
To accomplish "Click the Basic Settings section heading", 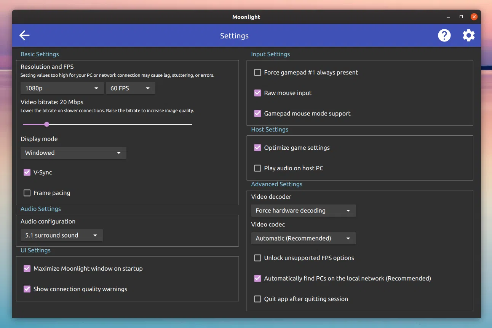I will tap(40, 54).
